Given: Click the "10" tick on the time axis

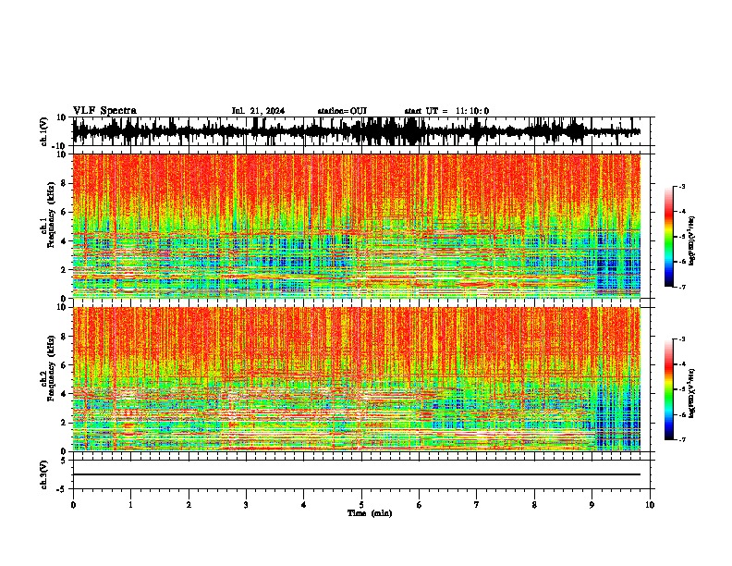Looking at the screenshot, I should click(x=650, y=505).
